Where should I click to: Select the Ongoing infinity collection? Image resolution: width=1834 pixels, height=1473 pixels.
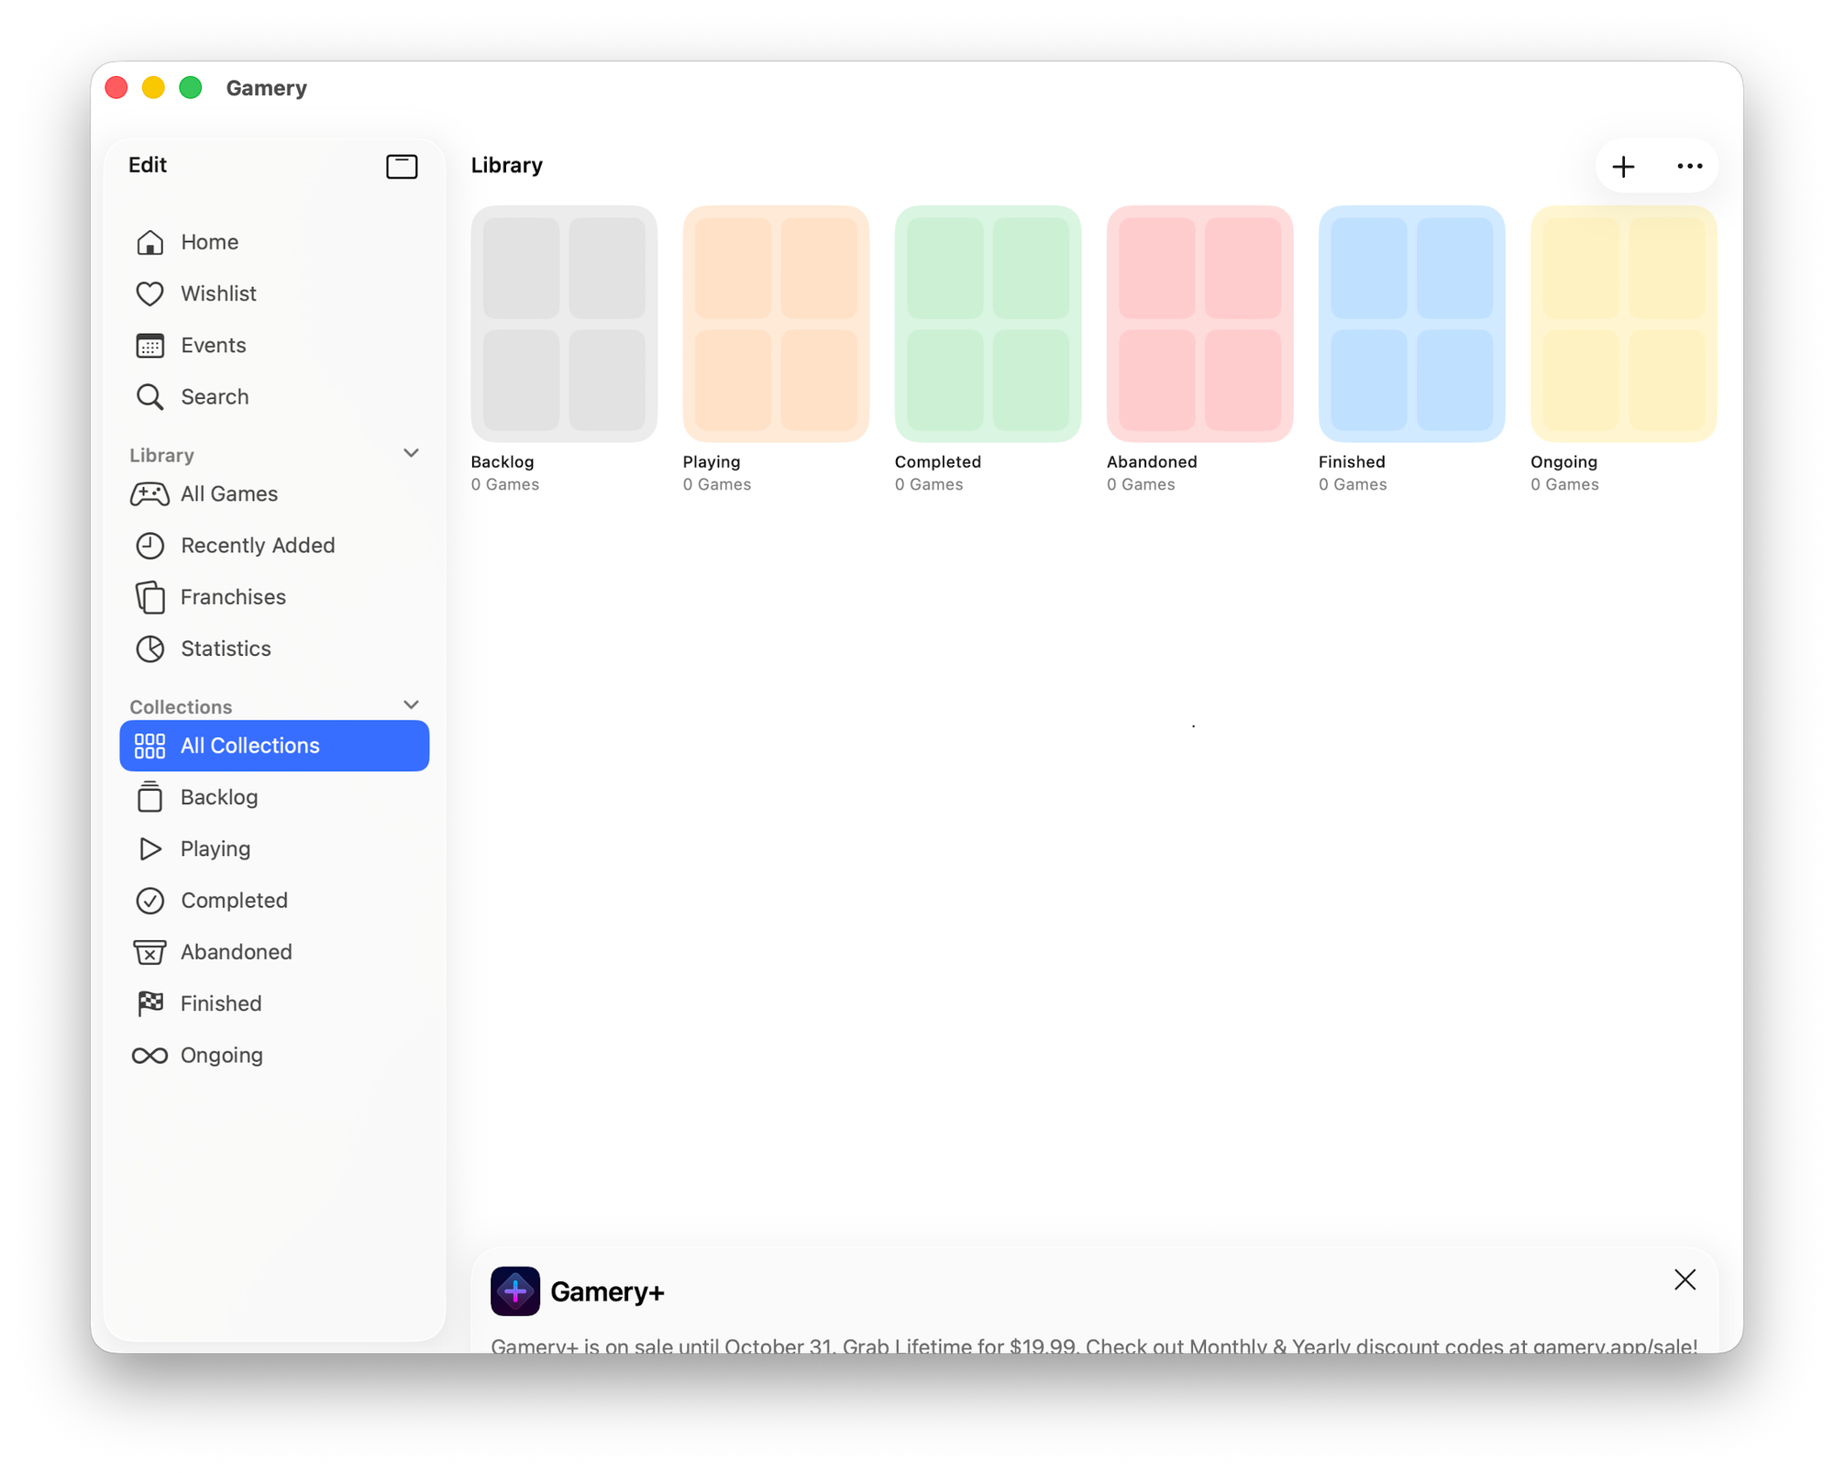pos(220,1056)
